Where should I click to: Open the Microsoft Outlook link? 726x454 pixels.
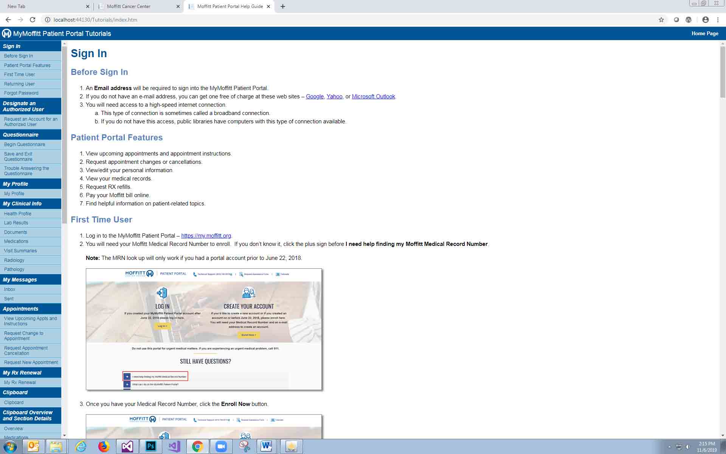pyautogui.click(x=373, y=96)
